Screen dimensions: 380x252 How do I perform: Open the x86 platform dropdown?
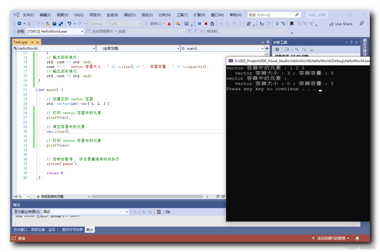(x=126, y=24)
